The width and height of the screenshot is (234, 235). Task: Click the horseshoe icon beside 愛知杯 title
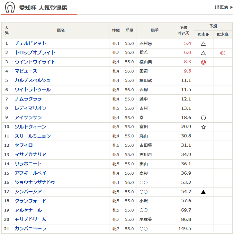click(x=10, y=7)
